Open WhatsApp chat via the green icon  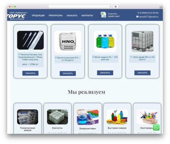[156, 127]
